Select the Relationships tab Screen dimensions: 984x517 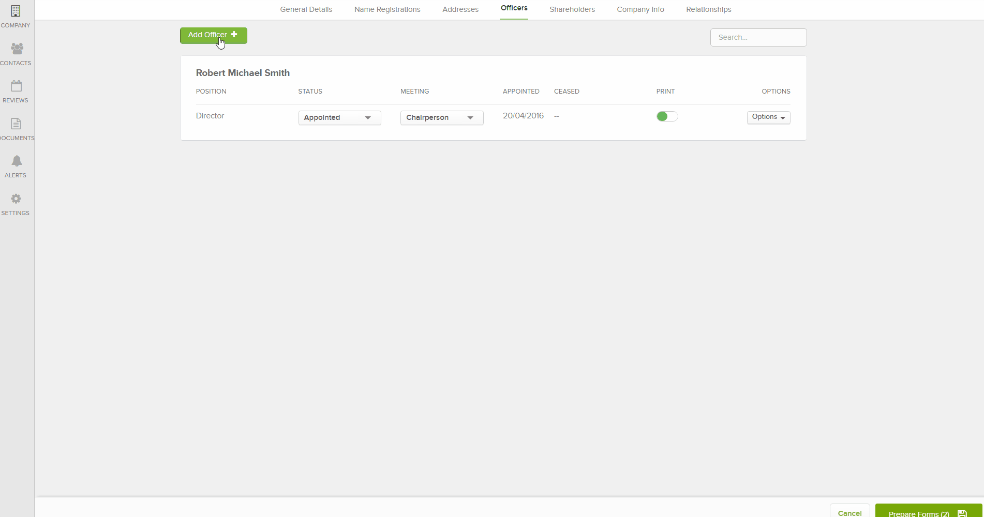pyautogui.click(x=708, y=9)
